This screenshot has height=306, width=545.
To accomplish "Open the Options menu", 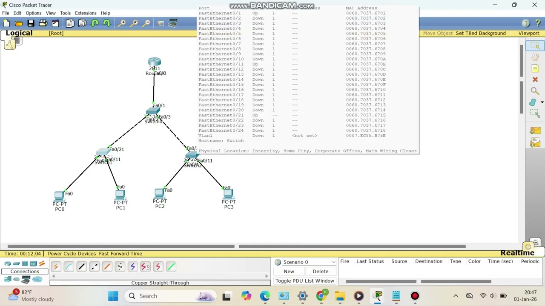I will point(34,13).
